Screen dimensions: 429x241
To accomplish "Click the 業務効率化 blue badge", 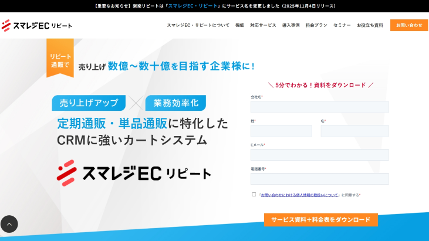I will (175, 103).
